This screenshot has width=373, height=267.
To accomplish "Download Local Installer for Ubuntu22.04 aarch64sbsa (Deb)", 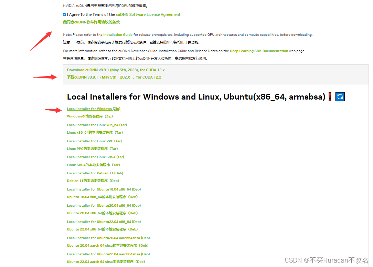I will [x=108, y=254].
